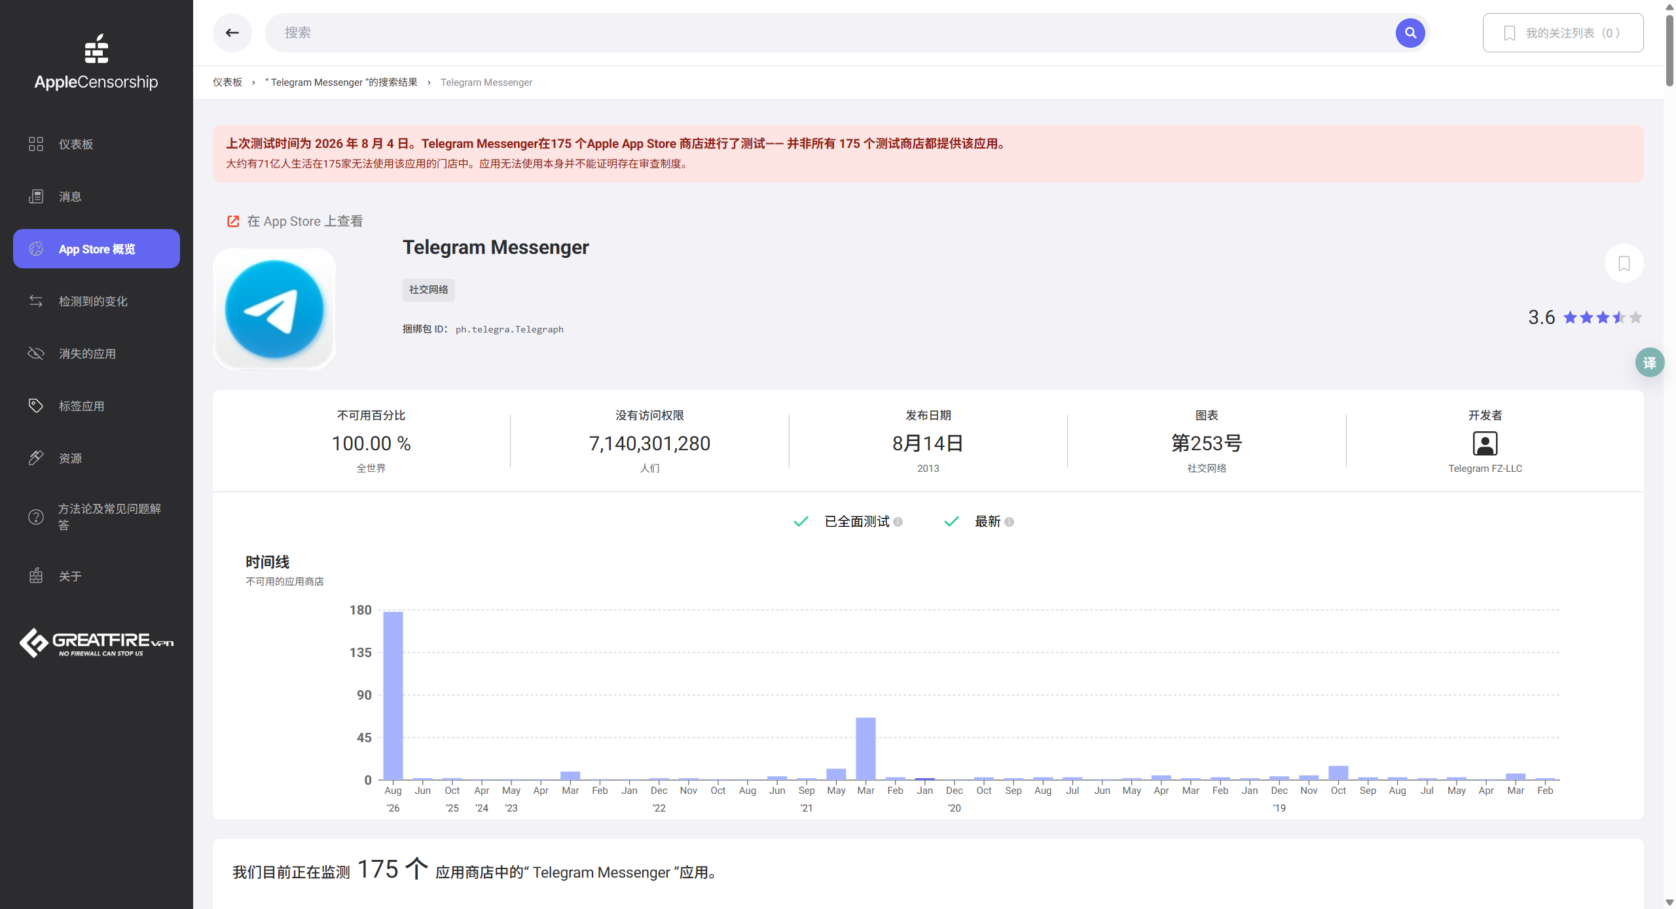This screenshot has height=909, width=1676.
Task: Click the developer profile icon
Action: tap(1485, 444)
